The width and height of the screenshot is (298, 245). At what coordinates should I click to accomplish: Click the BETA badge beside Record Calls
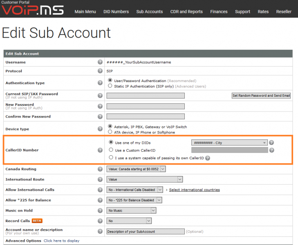coord(37,221)
